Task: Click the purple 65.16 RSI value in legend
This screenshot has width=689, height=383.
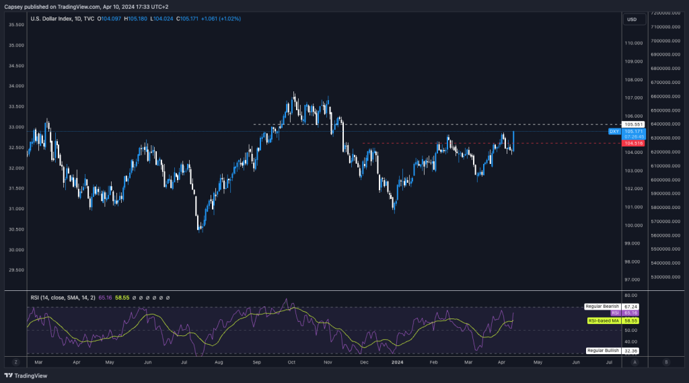Action: click(105, 297)
